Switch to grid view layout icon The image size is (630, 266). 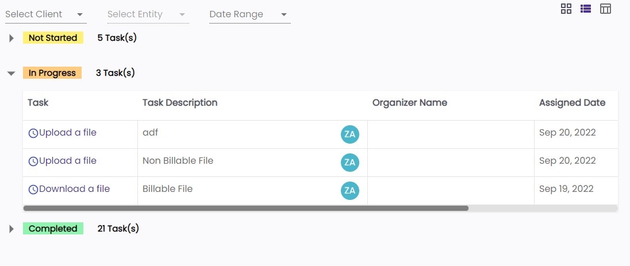(x=566, y=9)
